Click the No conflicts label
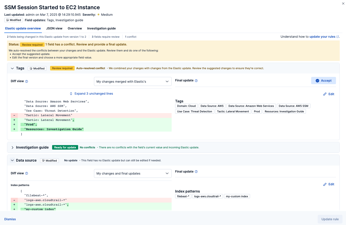The width and height of the screenshot is (346, 225). pyautogui.click(x=87, y=147)
